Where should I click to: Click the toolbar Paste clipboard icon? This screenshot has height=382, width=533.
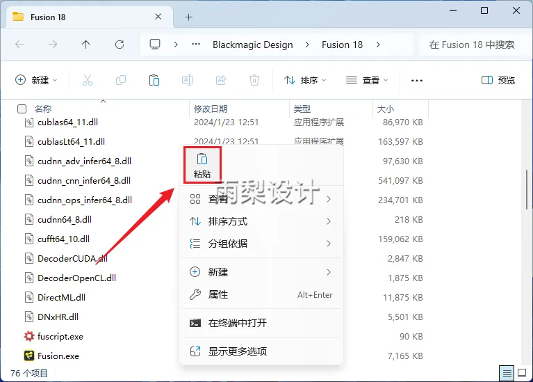pyautogui.click(x=154, y=80)
